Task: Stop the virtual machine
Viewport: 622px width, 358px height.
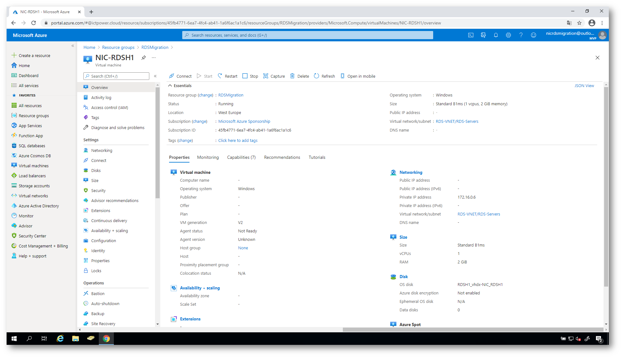Action: pyautogui.click(x=250, y=76)
